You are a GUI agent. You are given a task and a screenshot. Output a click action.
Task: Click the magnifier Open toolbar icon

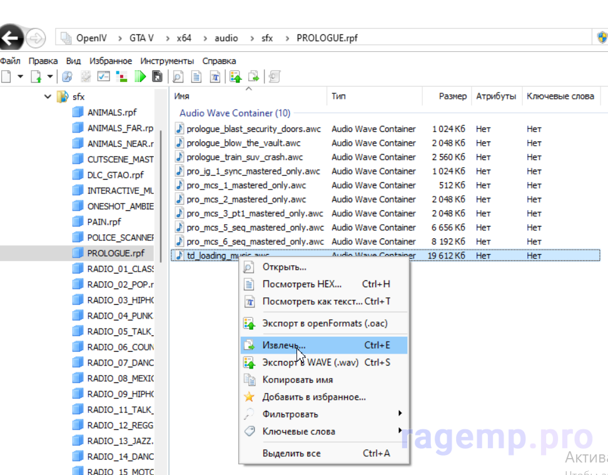pos(178,76)
